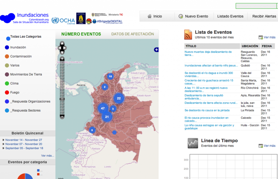278x179 pixels.
Task: Open event Inundaciones afectan al barrio niño jesus
Action: coord(209,65)
